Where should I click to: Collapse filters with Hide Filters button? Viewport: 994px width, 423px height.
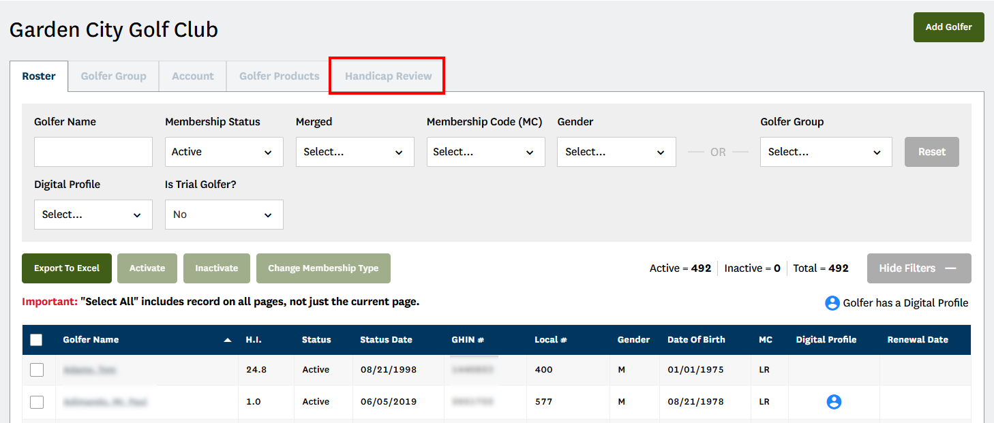[918, 268]
